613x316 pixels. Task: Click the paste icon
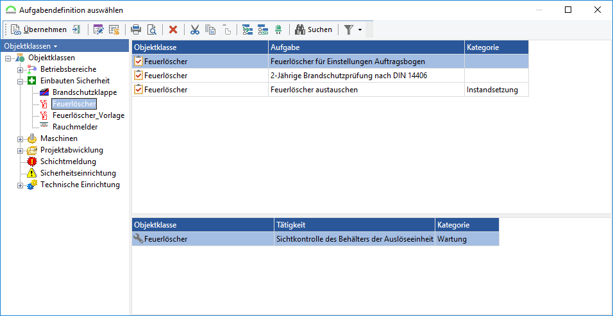click(226, 29)
